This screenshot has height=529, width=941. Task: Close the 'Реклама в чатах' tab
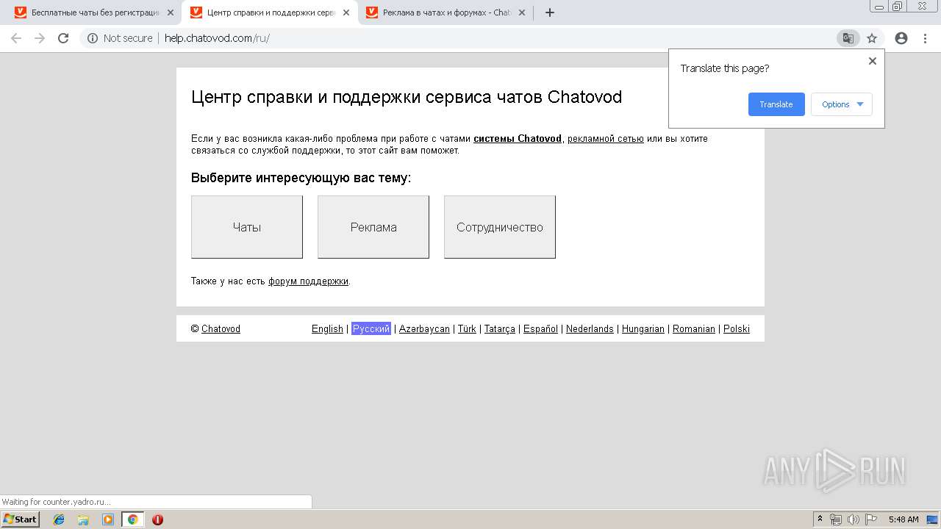pyautogui.click(x=522, y=12)
